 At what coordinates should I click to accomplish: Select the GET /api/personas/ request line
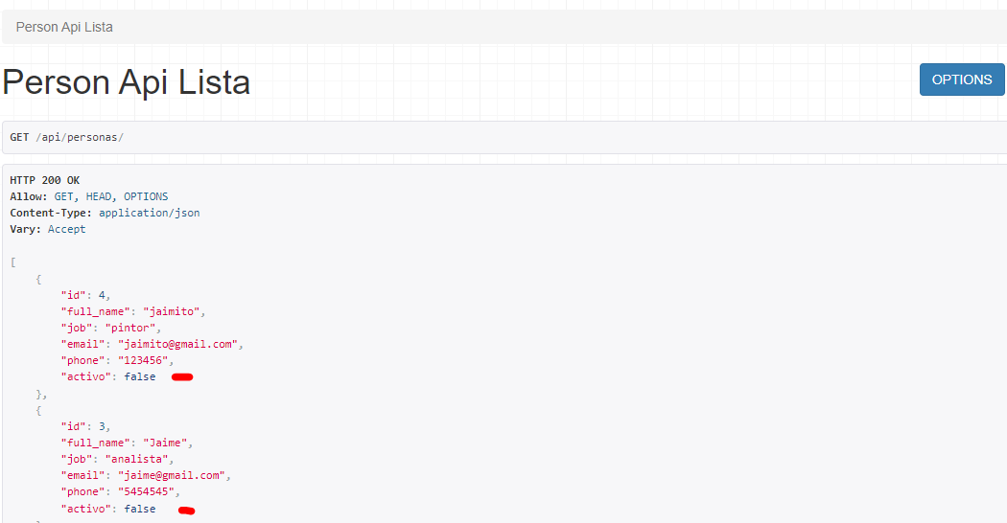pos(66,137)
